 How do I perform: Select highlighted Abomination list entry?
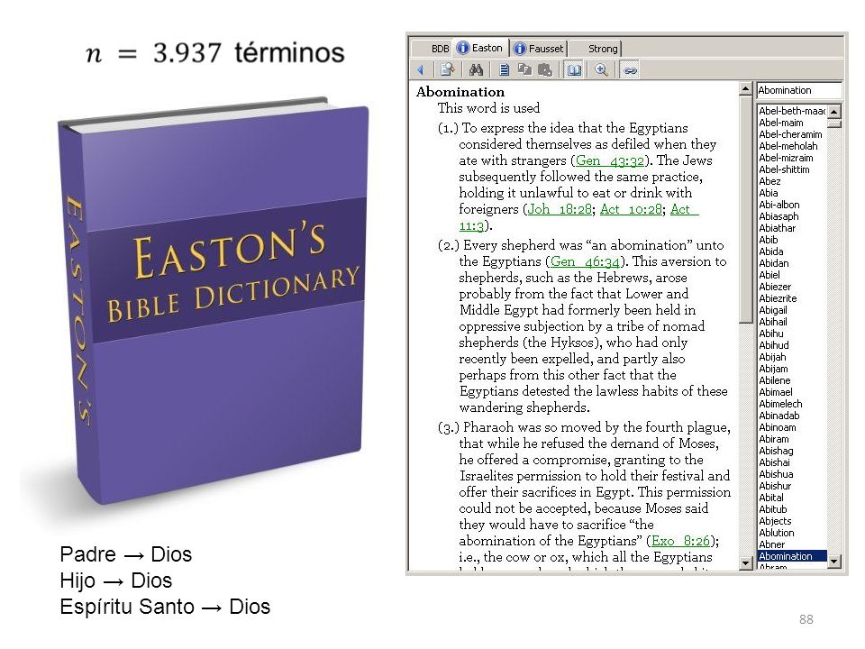click(792, 556)
